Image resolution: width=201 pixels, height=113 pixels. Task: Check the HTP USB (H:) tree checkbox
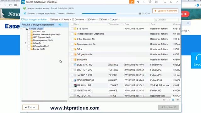(24, 29)
